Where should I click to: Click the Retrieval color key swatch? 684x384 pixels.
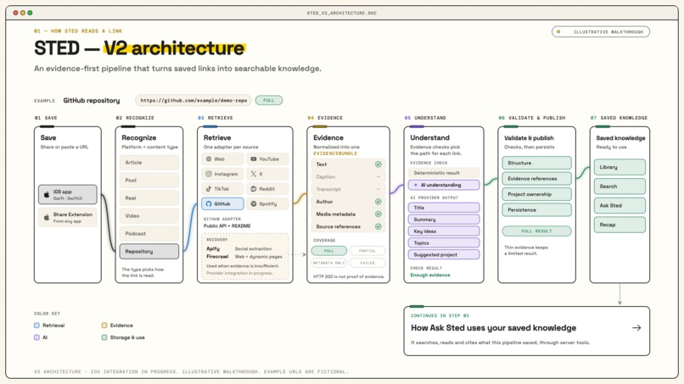point(36,326)
